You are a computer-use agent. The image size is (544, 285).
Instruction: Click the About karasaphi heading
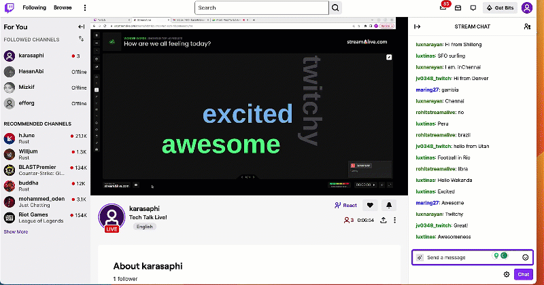click(148, 266)
